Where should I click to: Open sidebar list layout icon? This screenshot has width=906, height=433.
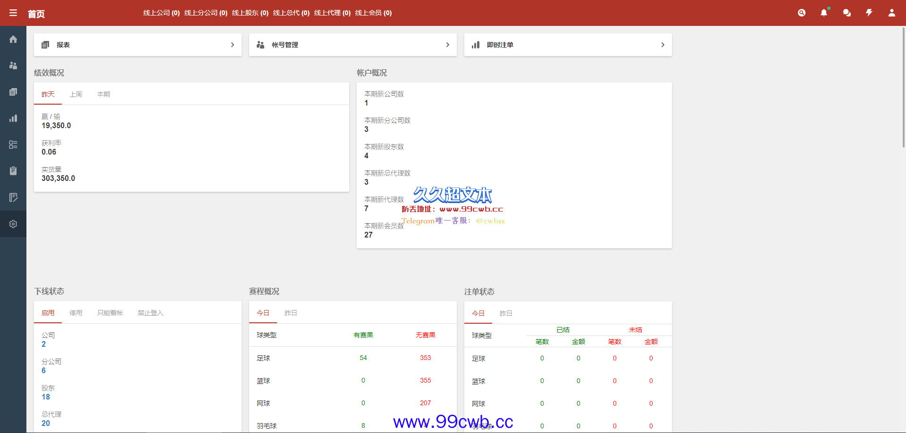[x=13, y=145]
